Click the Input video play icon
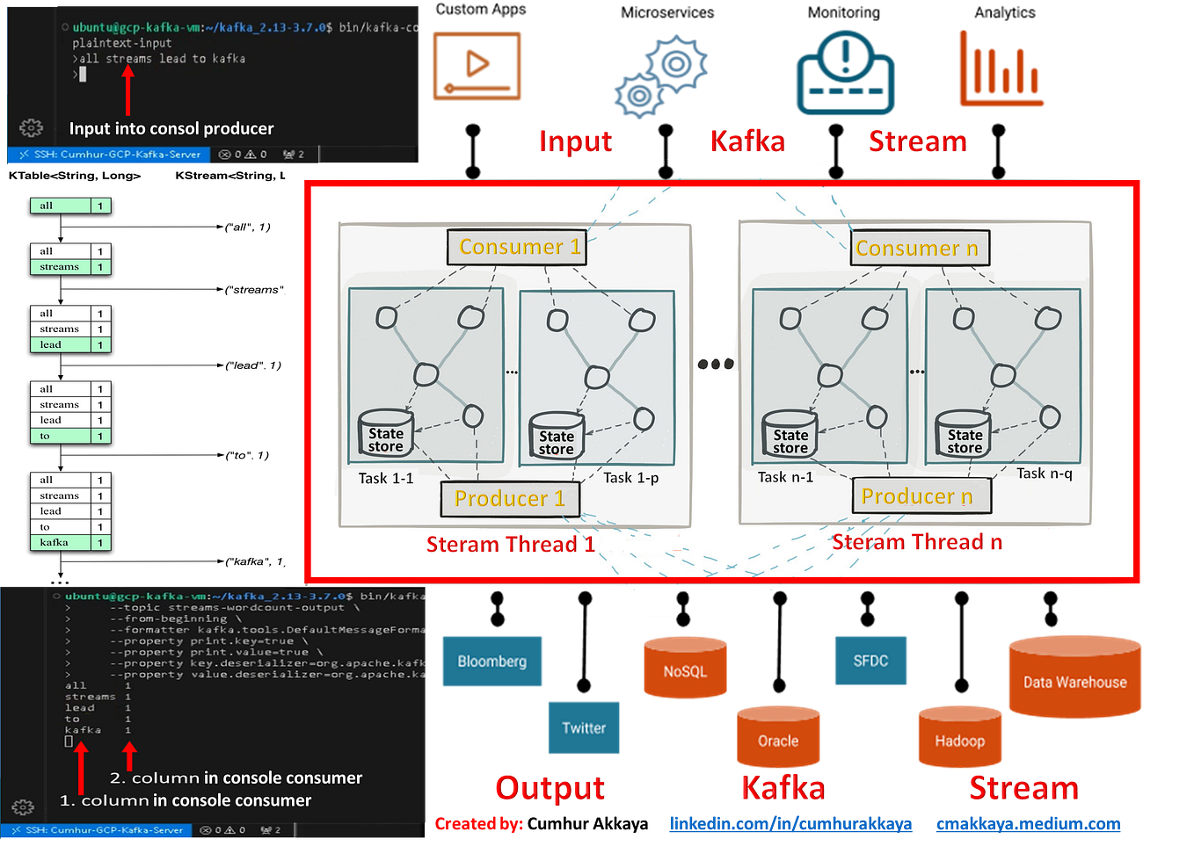1194x846 pixels. 476,64
